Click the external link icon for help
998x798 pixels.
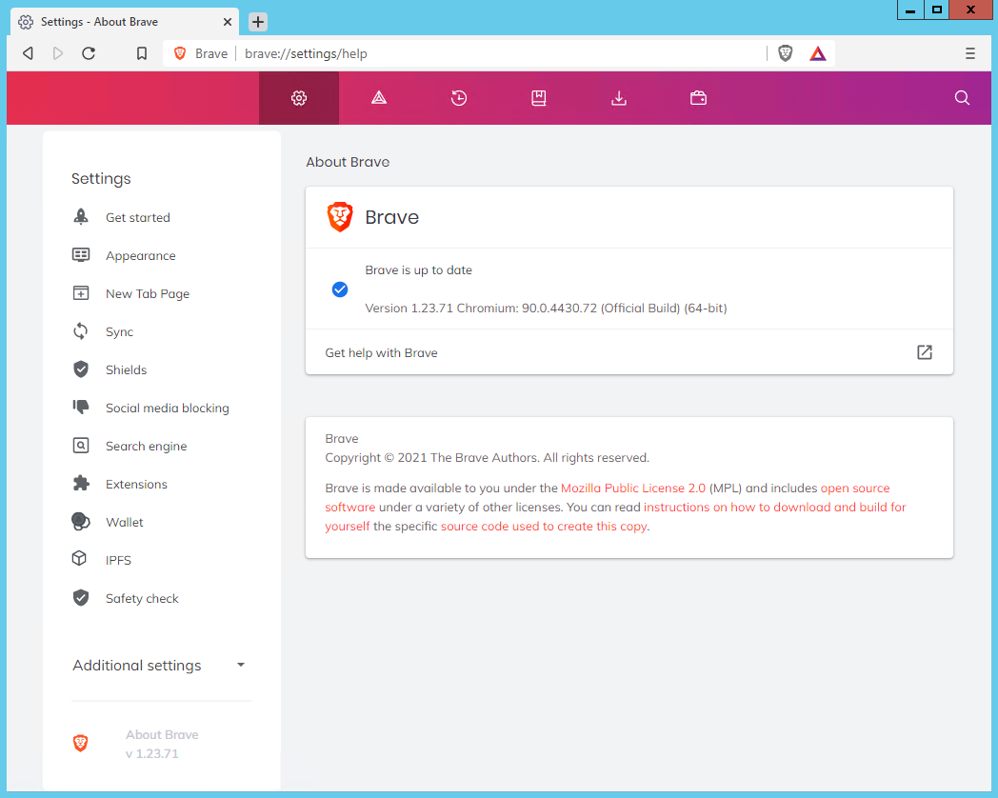(x=924, y=352)
